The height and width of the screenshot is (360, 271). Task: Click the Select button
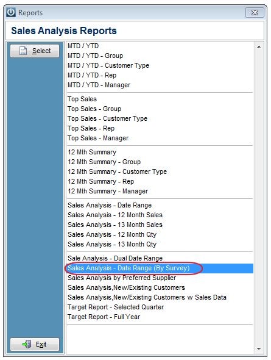click(35, 51)
